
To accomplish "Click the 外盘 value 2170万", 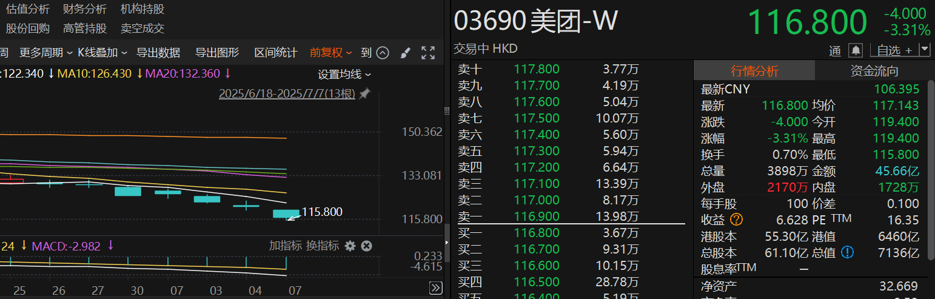I will pyautogui.click(x=788, y=187).
